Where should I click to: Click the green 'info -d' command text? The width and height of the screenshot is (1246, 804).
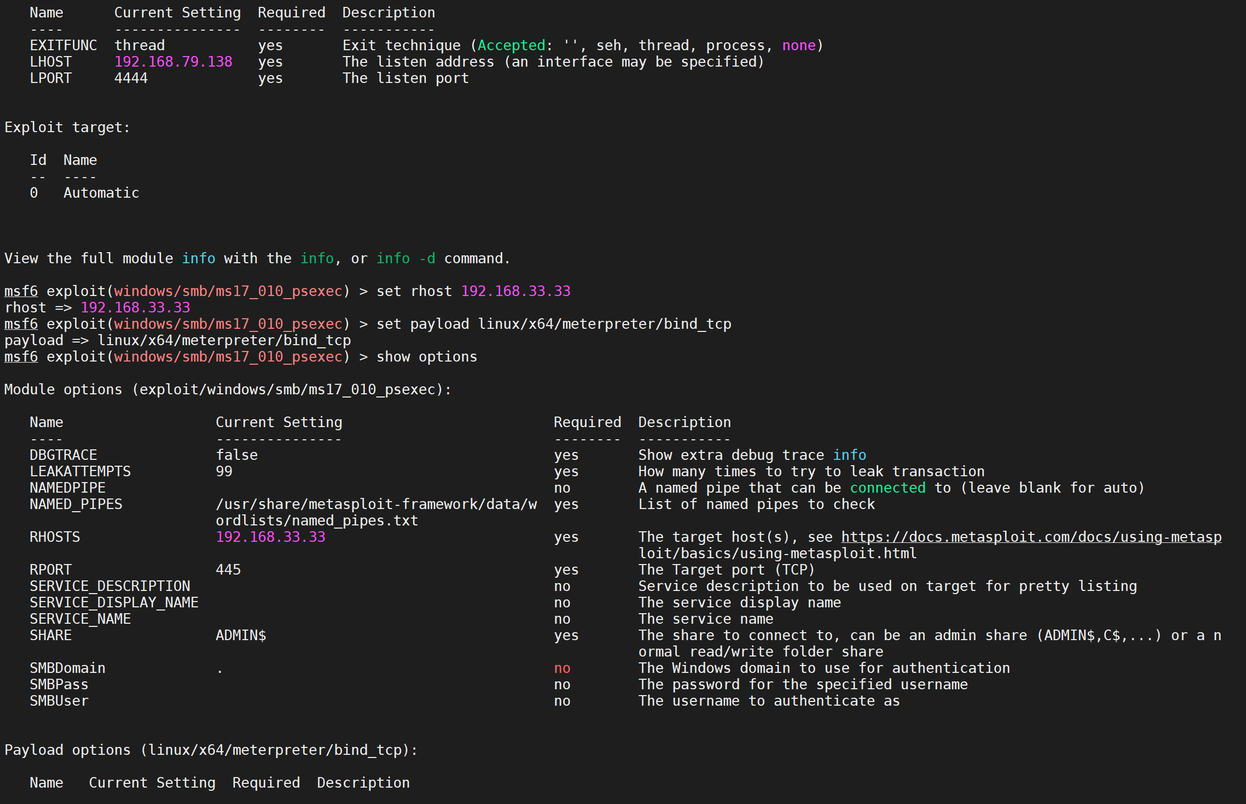(x=406, y=258)
